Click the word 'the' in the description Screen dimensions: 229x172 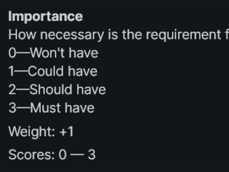[x=132, y=35]
